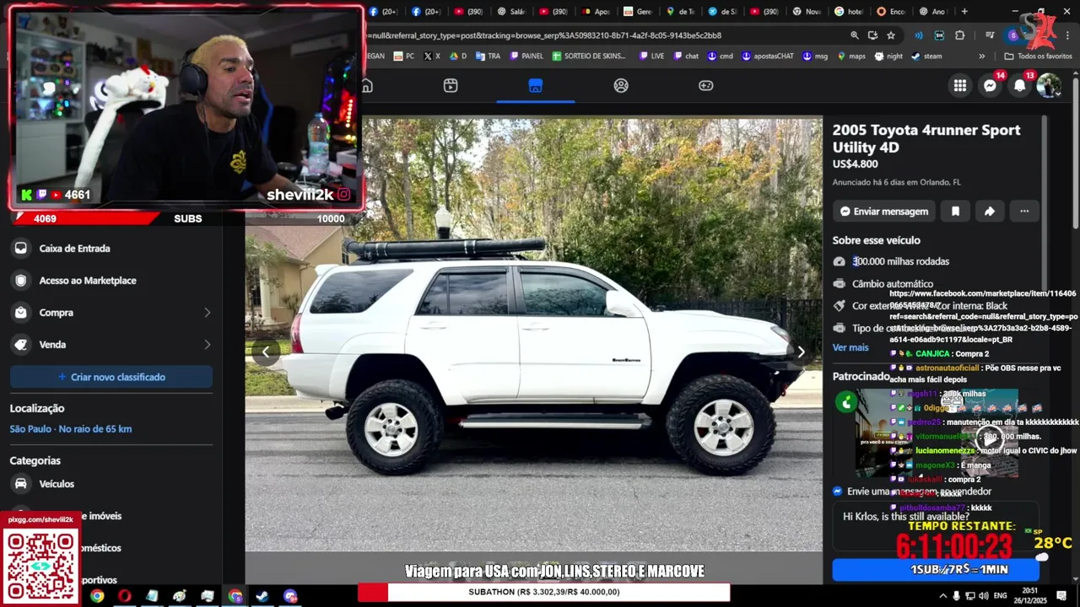This screenshot has width=1080, height=607.
Task: Switch to hotel Google tab
Action: (x=848, y=12)
